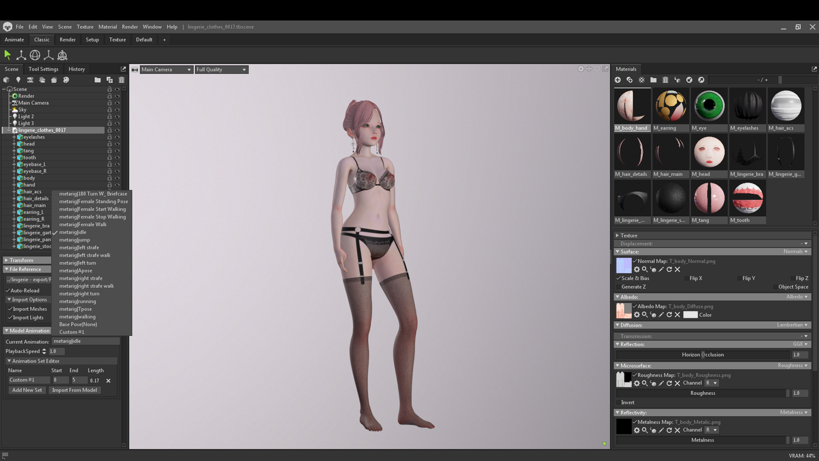Viewport: 819px width, 461px height.
Task: Enable Object Space checkbox
Action: (775, 287)
